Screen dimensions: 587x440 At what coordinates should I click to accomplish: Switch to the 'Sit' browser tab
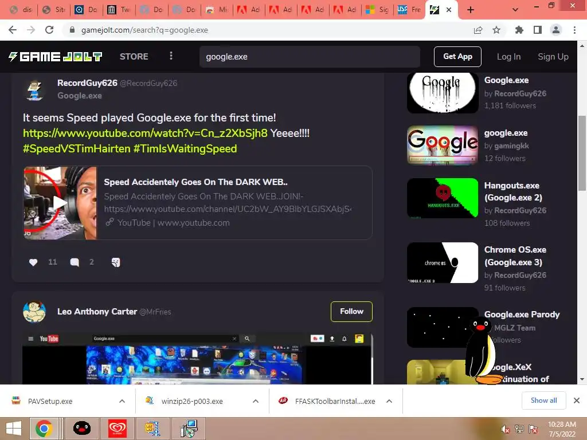[53, 10]
